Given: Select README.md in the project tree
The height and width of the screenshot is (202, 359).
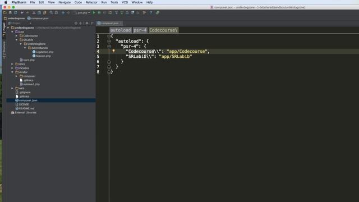Looking at the screenshot, I should [25, 108].
